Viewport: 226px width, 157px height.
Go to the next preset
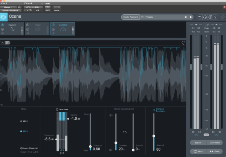pyautogui.click(x=191, y=17)
